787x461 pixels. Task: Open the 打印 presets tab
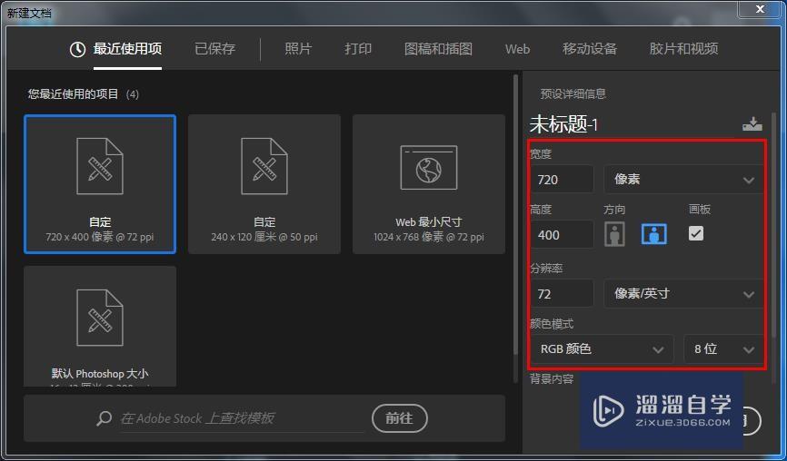tap(358, 49)
